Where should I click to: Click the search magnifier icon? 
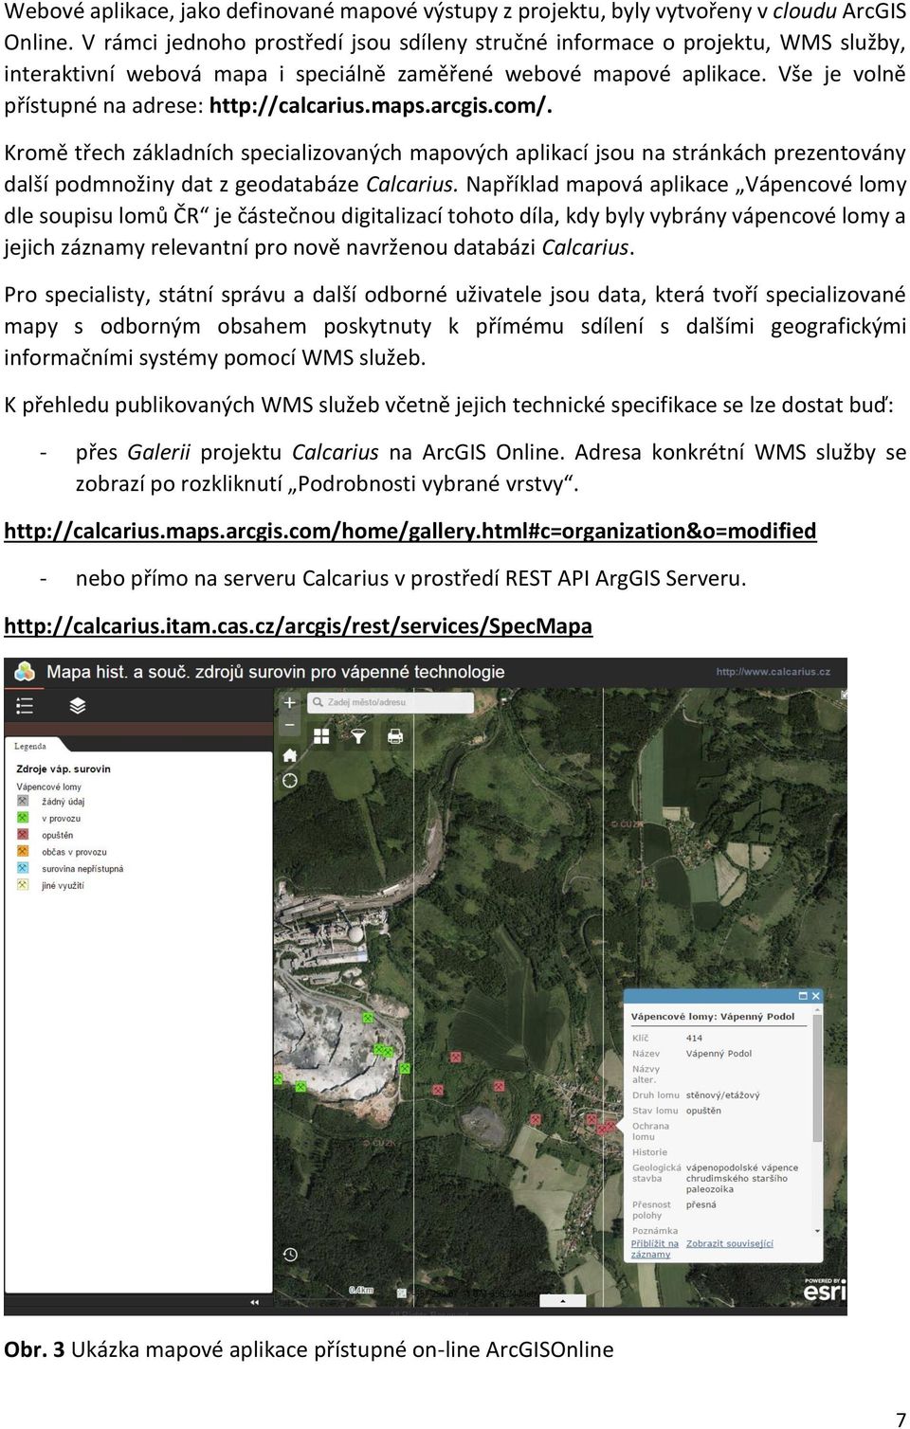coord(318,703)
